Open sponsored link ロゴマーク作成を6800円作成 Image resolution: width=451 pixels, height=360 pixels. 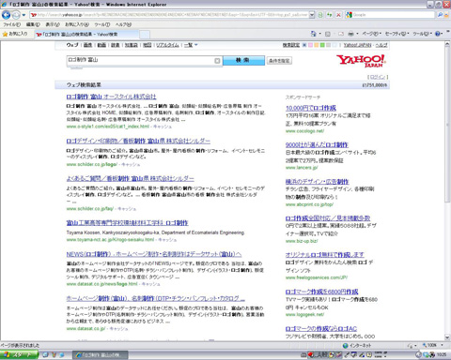[x=321, y=292]
